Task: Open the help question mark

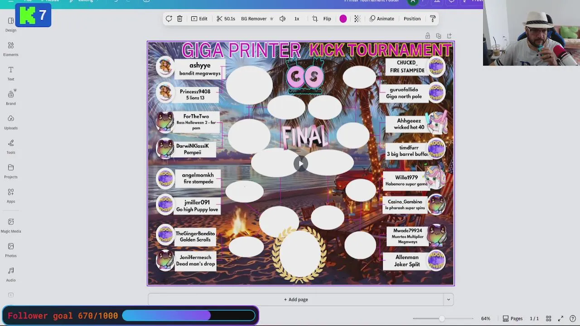Action: click(x=572, y=318)
